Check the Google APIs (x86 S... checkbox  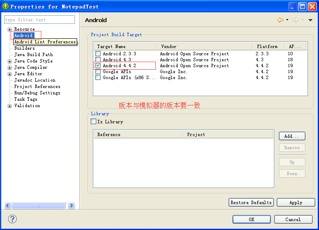[98, 77]
